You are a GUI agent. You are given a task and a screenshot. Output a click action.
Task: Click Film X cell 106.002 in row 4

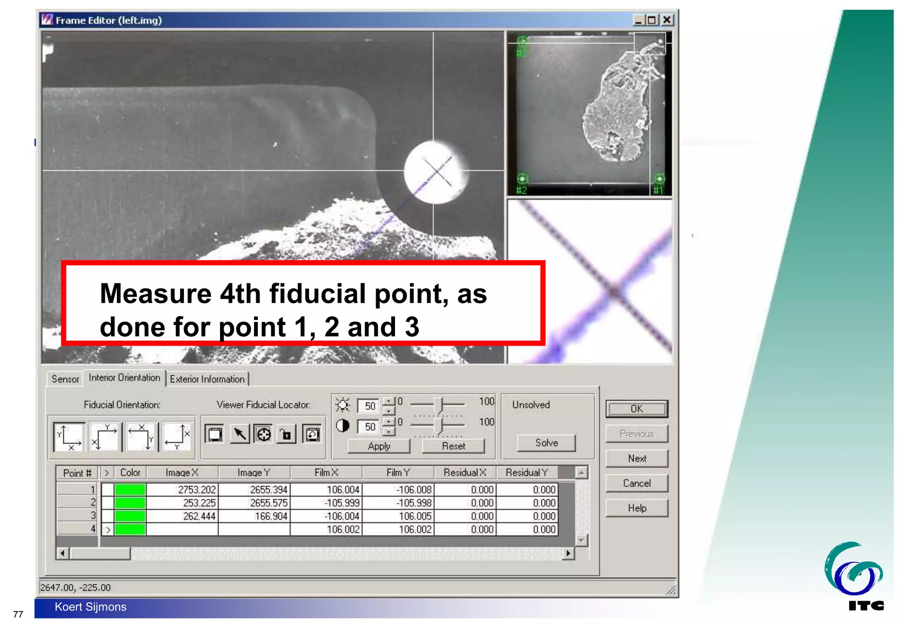[x=326, y=529]
